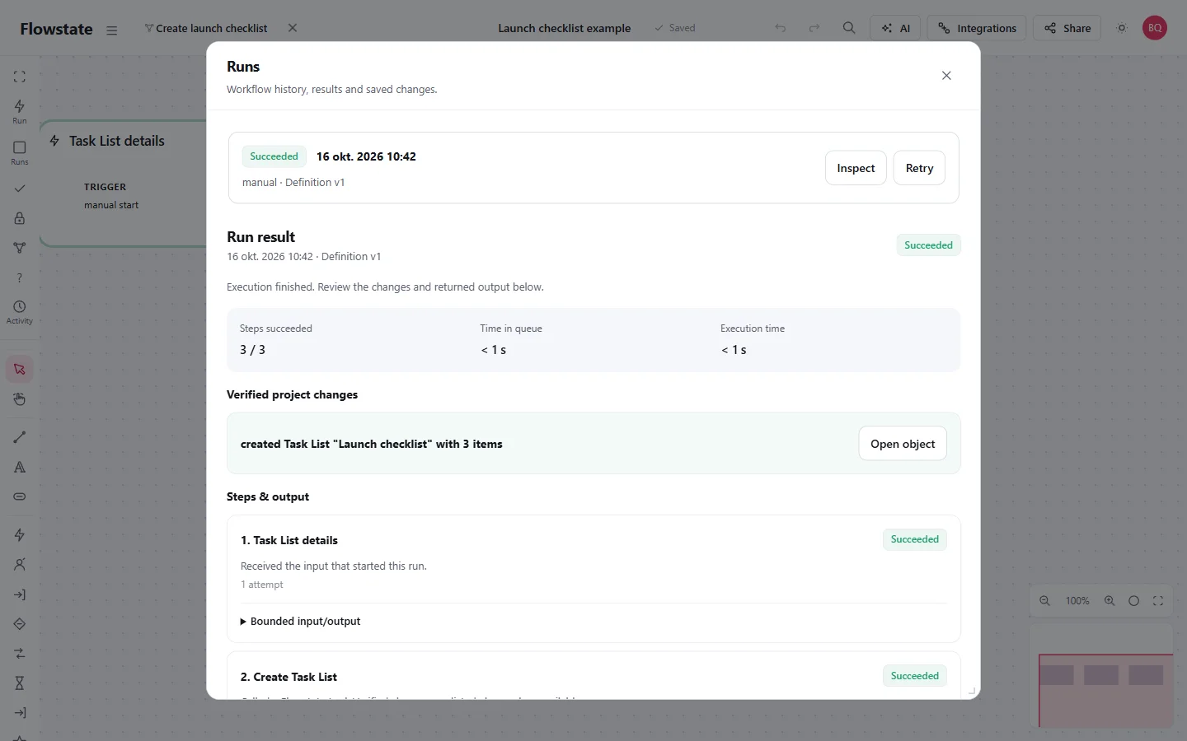Open the BQ user avatar menu
This screenshot has width=1187, height=741.
tap(1155, 28)
